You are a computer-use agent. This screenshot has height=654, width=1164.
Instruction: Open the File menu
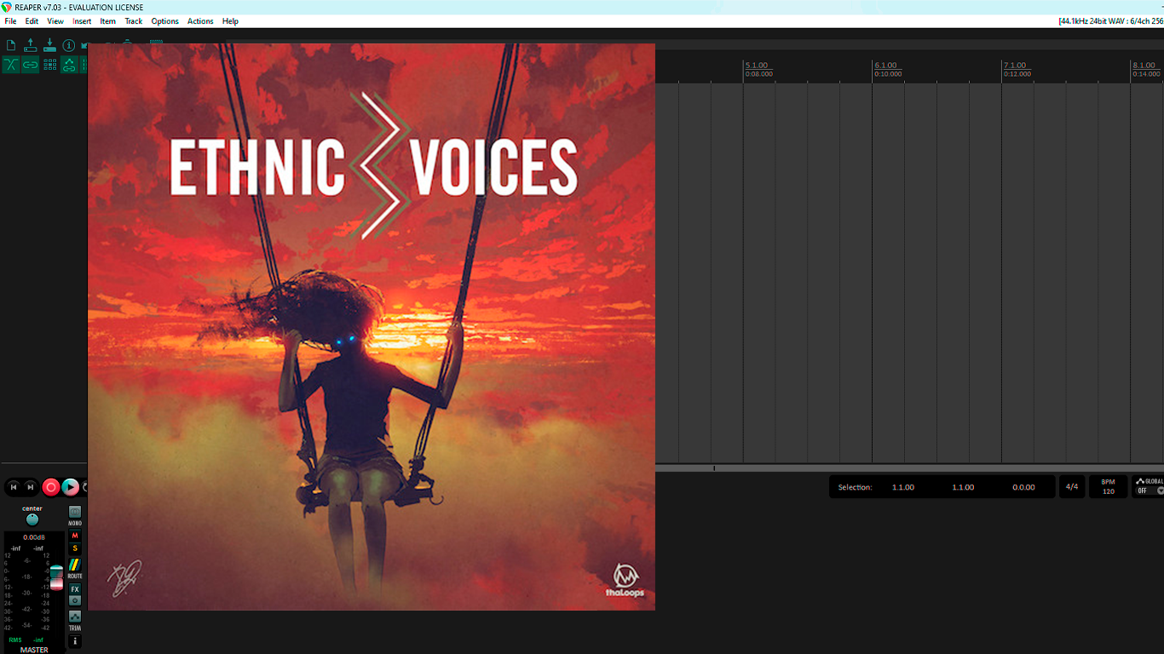point(10,21)
